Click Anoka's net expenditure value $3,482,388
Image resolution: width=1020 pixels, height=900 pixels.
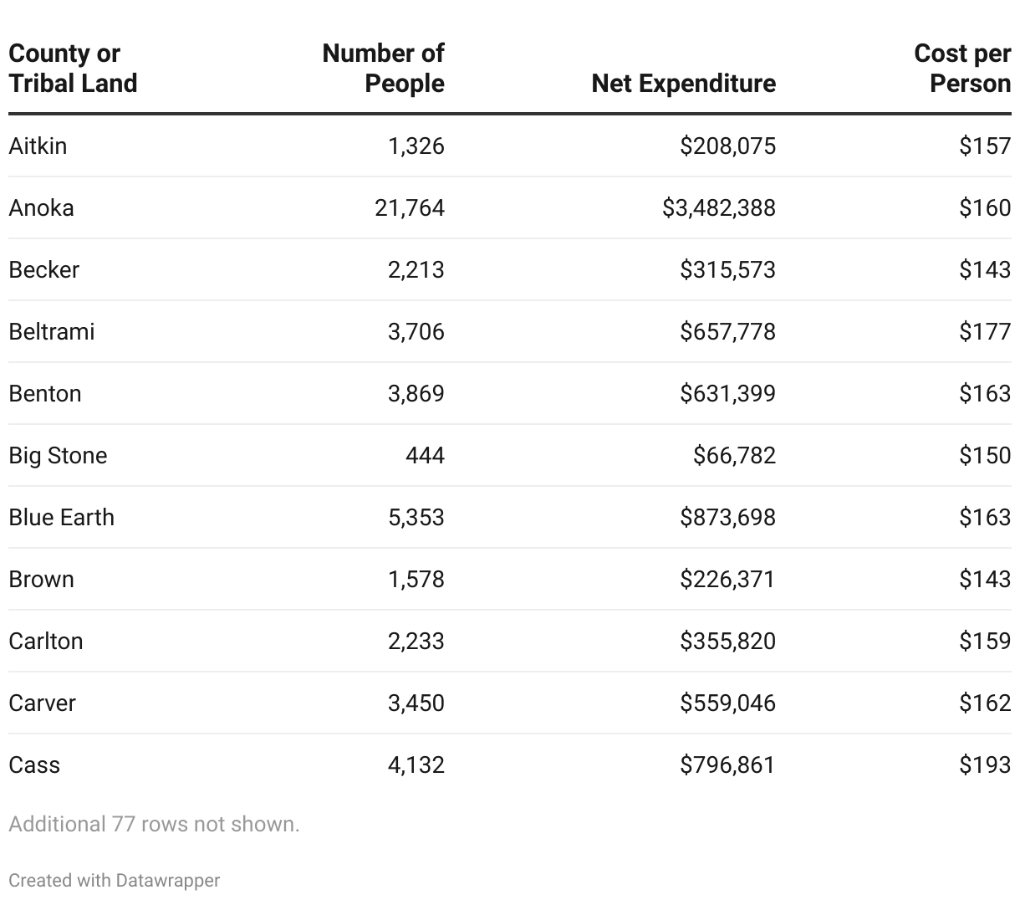[x=719, y=208]
